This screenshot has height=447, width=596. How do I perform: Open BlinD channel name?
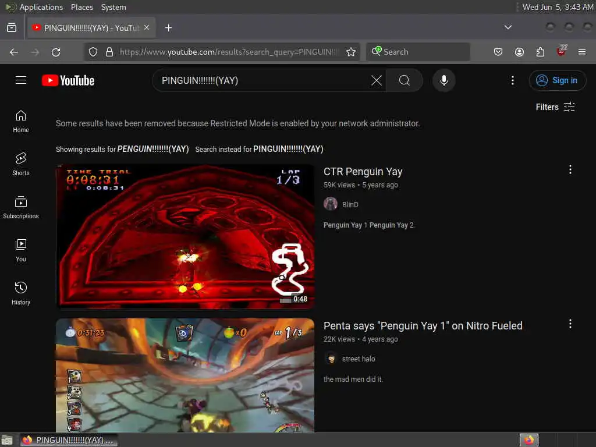click(x=350, y=204)
